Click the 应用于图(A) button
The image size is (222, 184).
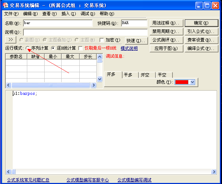pos(166,48)
